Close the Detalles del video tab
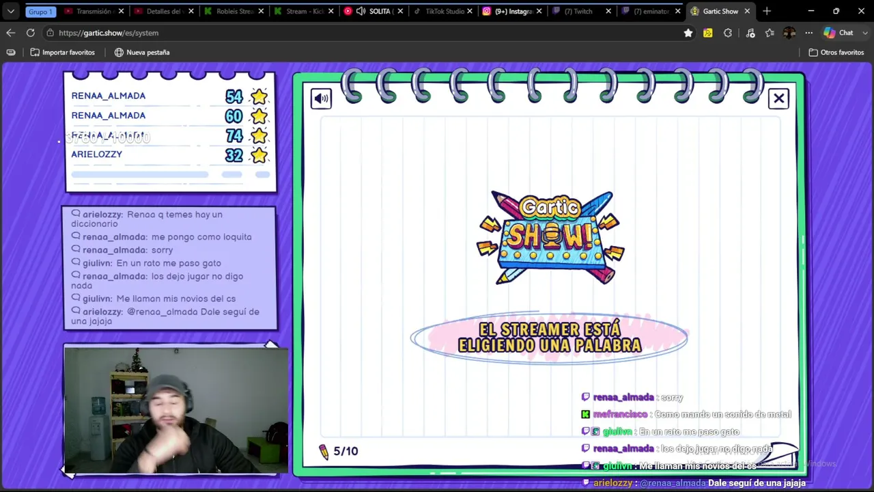Image resolution: width=874 pixels, height=492 pixels. point(191,11)
